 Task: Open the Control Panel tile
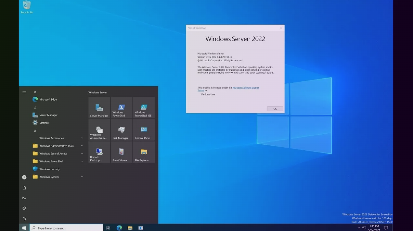click(x=144, y=130)
